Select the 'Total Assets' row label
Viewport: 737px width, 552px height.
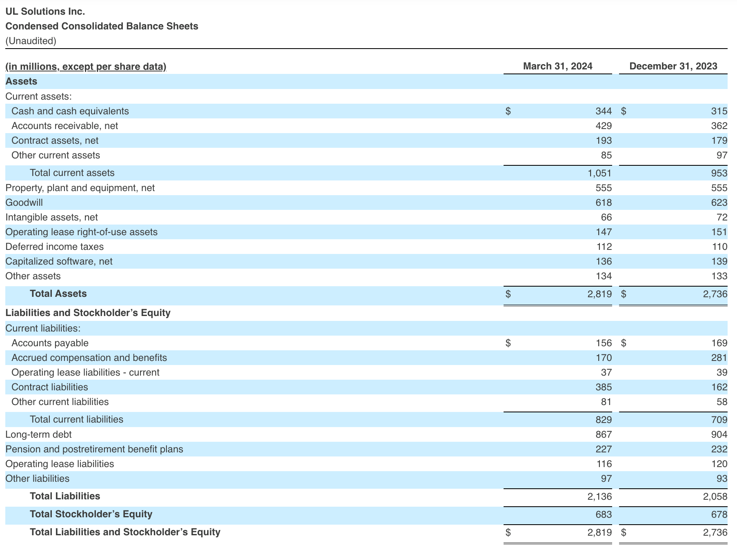coord(58,294)
